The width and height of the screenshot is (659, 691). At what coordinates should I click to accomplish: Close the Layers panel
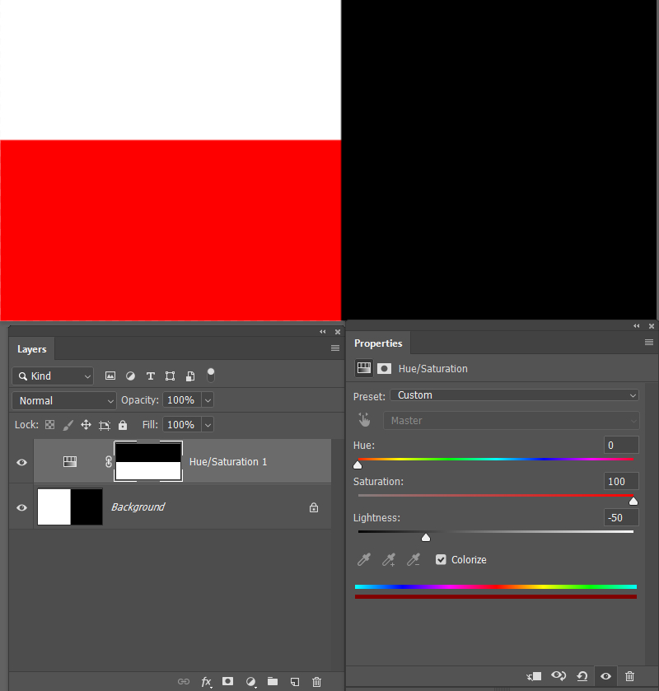pos(338,332)
